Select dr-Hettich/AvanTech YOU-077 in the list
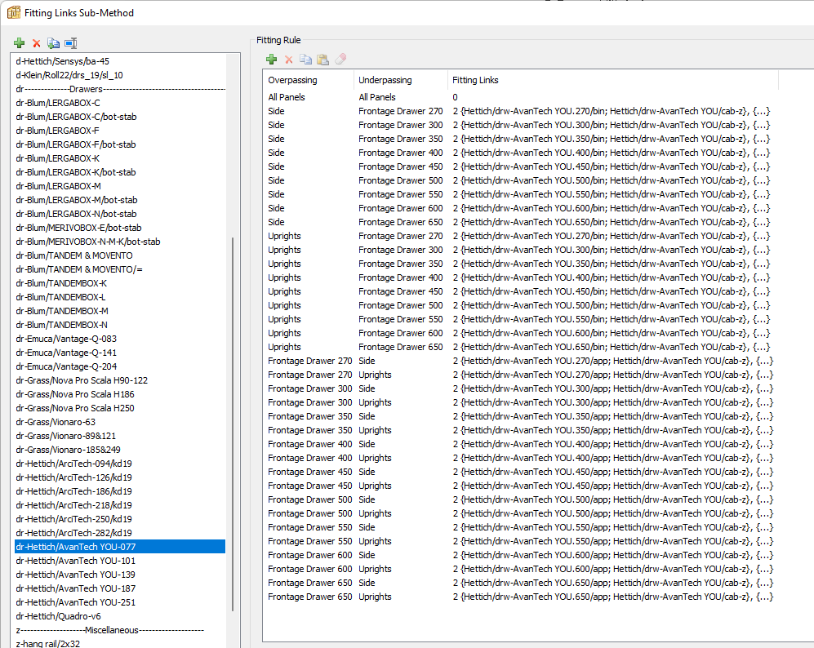The width and height of the screenshot is (814, 648). coord(120,547)
